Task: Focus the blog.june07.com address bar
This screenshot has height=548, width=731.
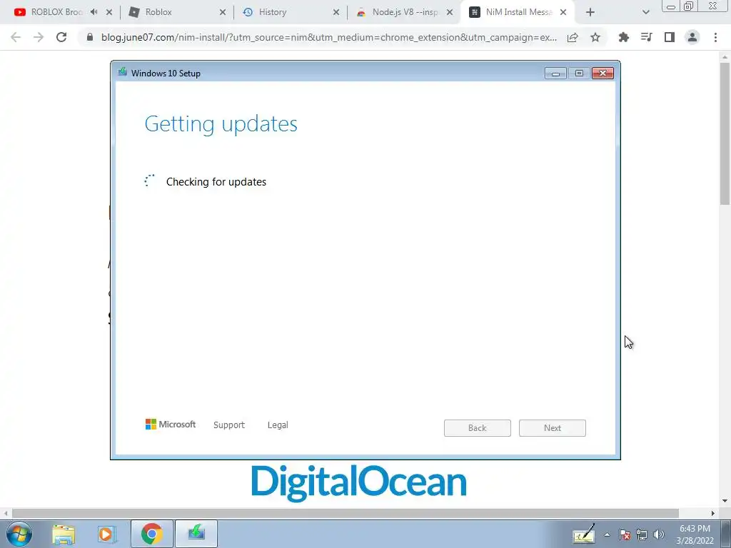Action: 328,37
